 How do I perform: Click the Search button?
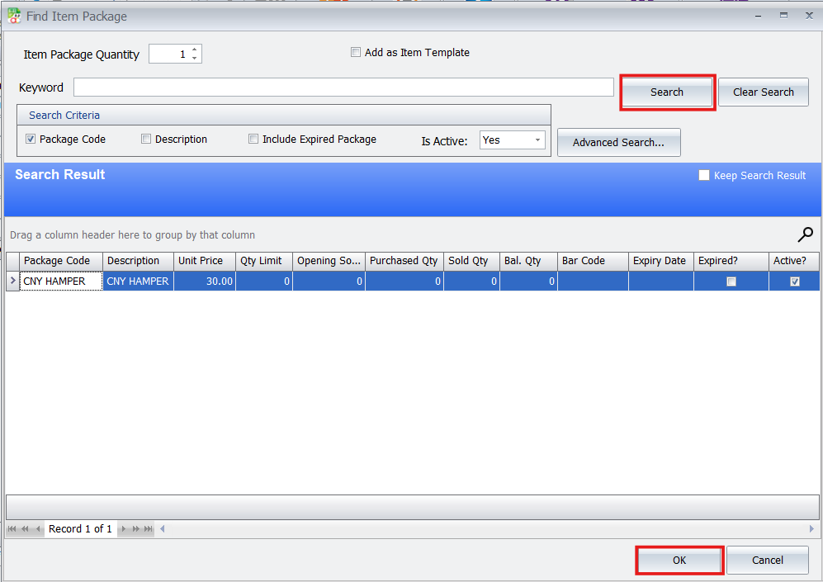click(667, 92)
